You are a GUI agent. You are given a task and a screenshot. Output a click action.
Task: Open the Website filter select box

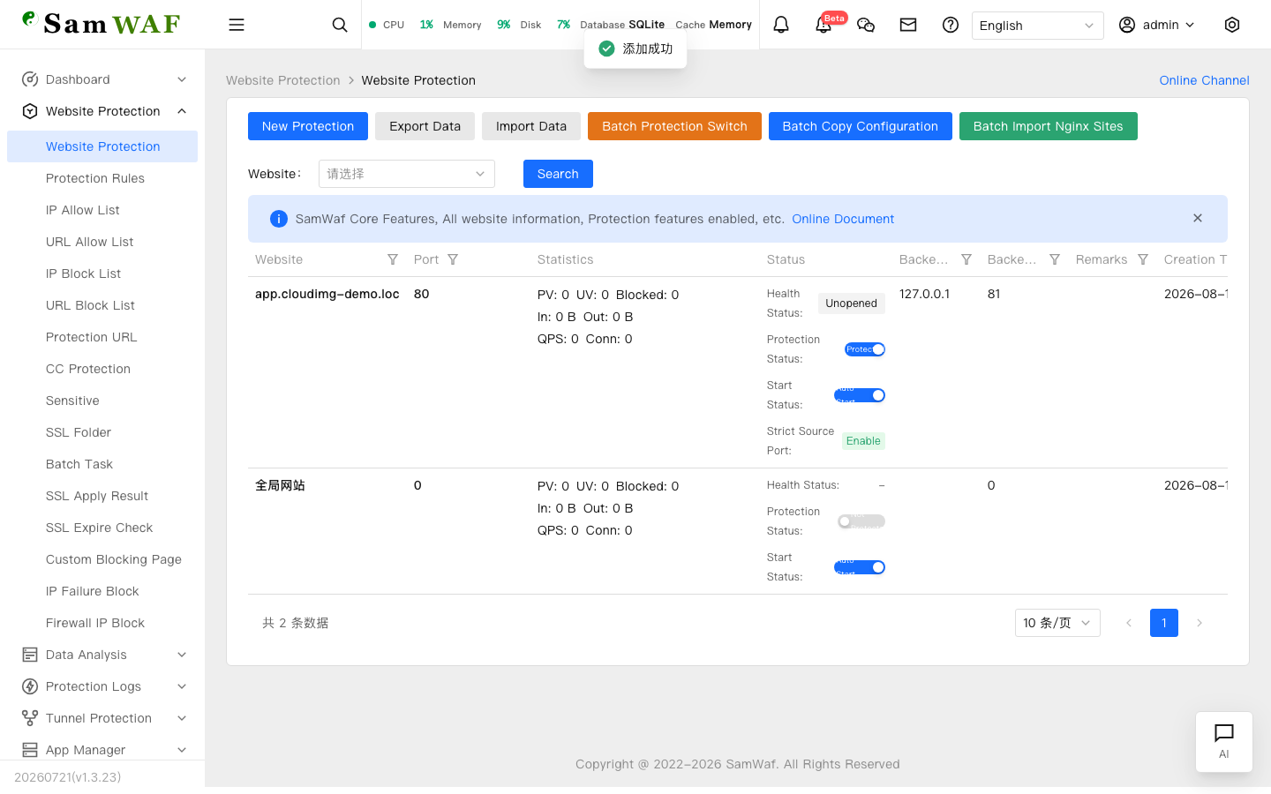pyautogui.click(x=407, y=174)
